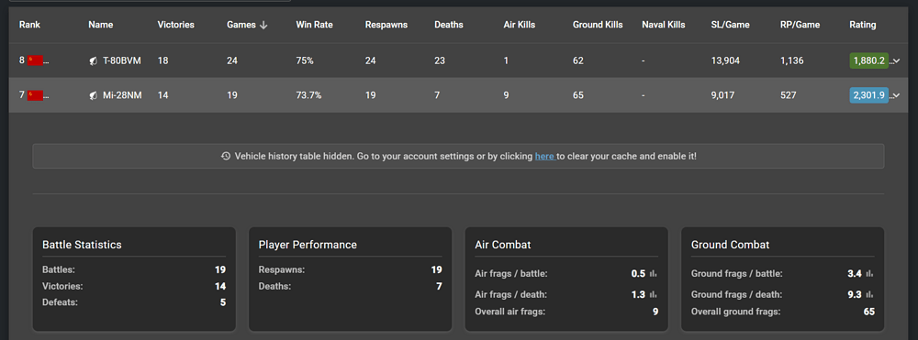Click the Air Combat card title

click(x=502, y=245)
